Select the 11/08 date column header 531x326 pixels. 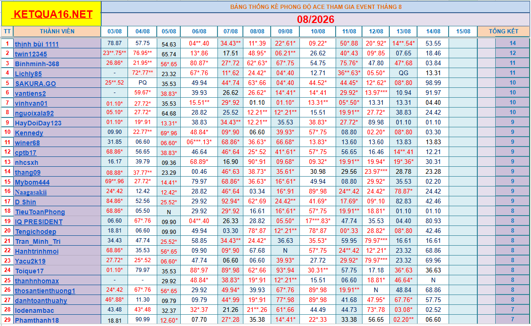pos(349,31)
